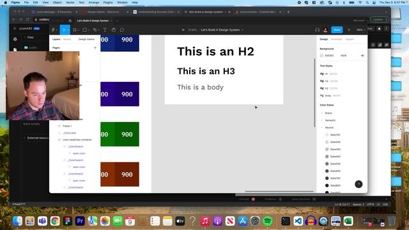Click the Figma home icon in tab bar
409x230 pixels.
point(70,20)
